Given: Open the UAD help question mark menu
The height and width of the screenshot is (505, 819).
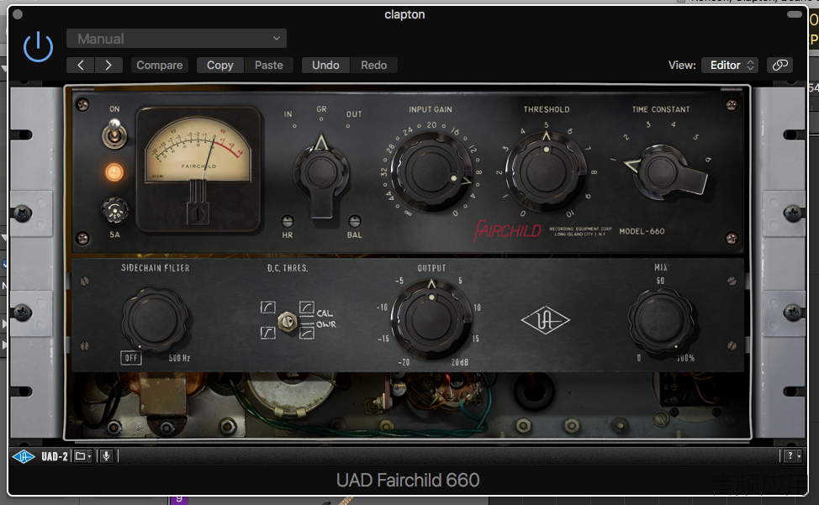Looking at the screenshot, I should [x=792, y=456].
